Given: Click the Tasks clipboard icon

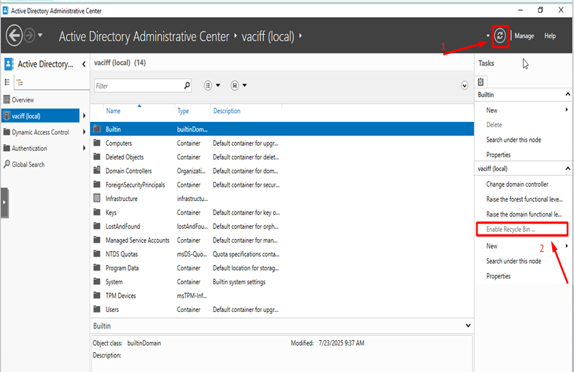Looking at the screenshot, I should click(x=482, y=81).
